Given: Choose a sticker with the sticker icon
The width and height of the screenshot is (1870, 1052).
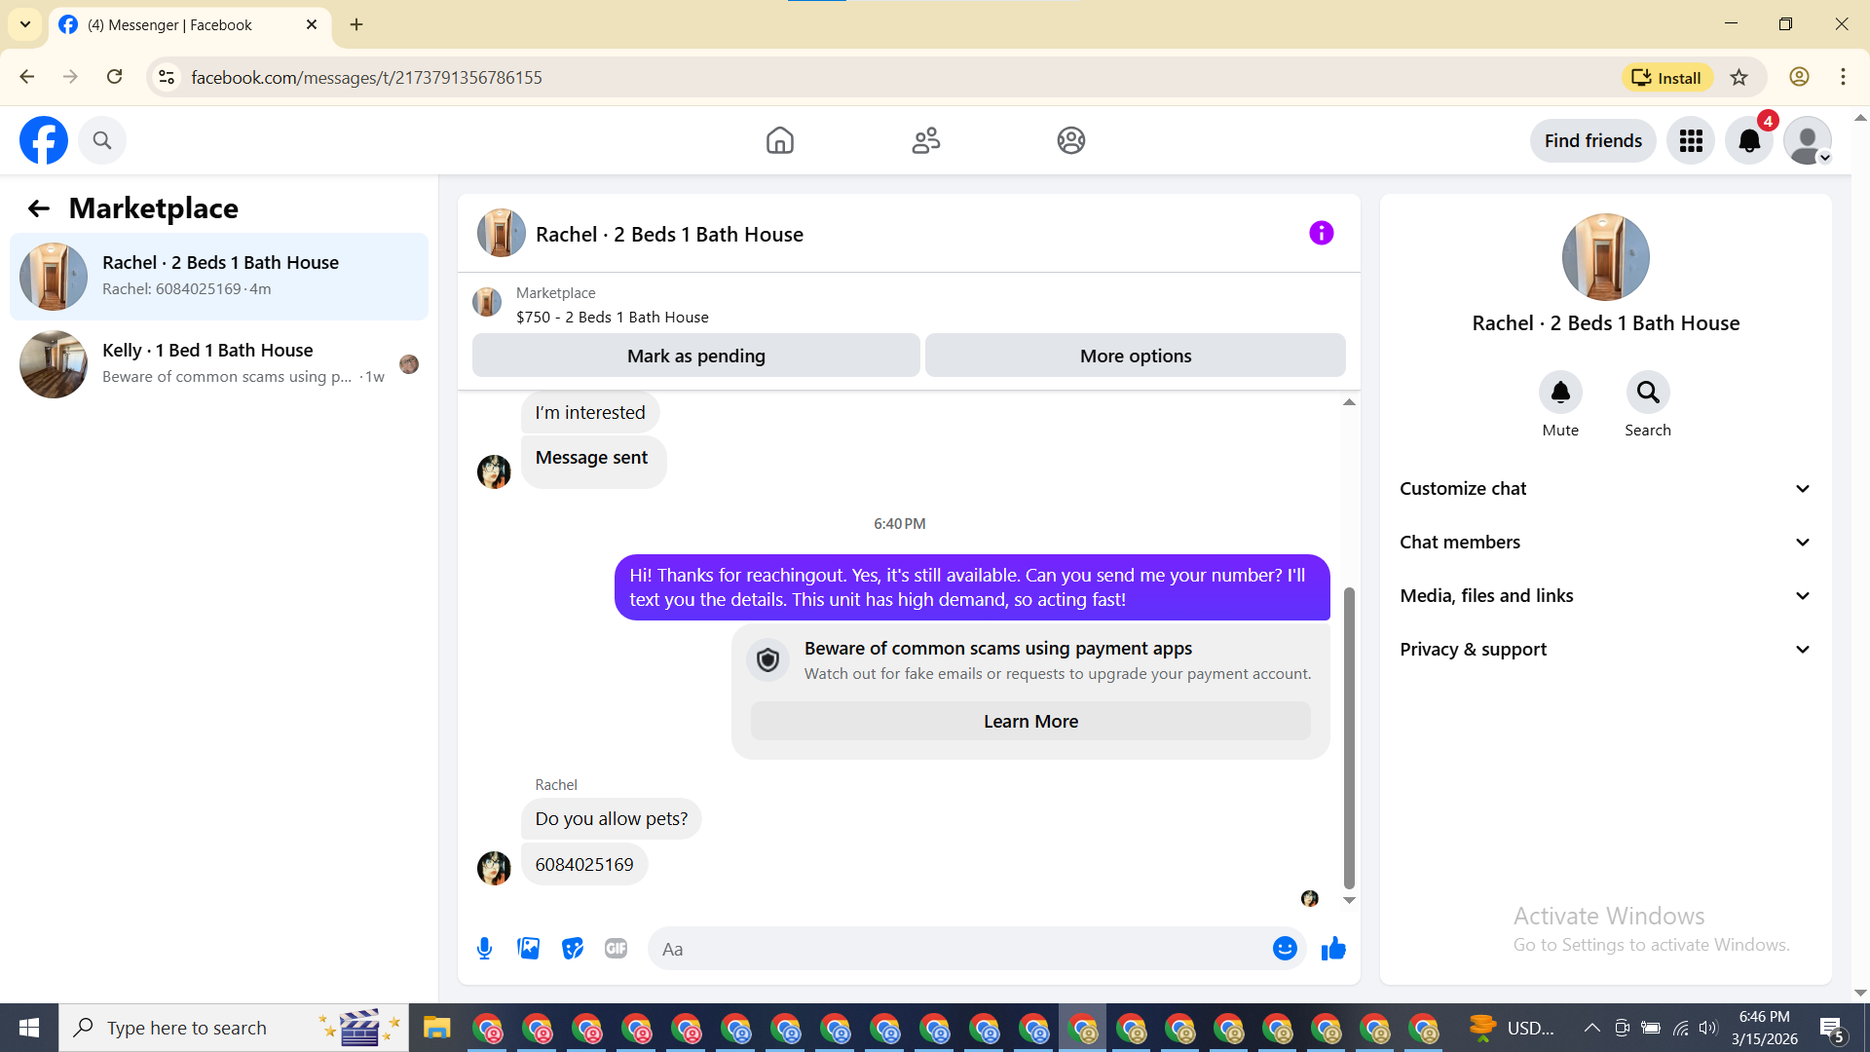Looking at the screenshot, I should point(573,949).
